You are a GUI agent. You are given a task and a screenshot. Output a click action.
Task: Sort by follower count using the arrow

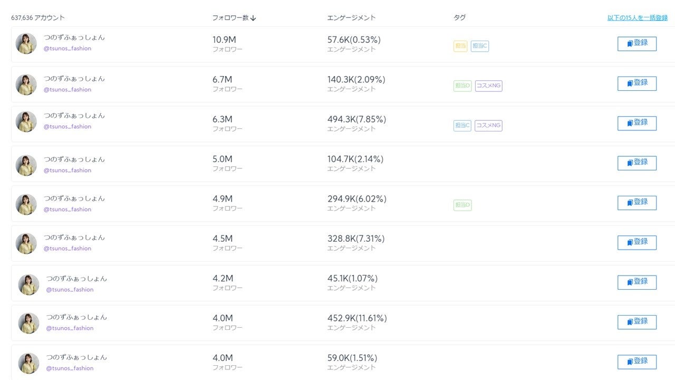(x=253, y=18)
